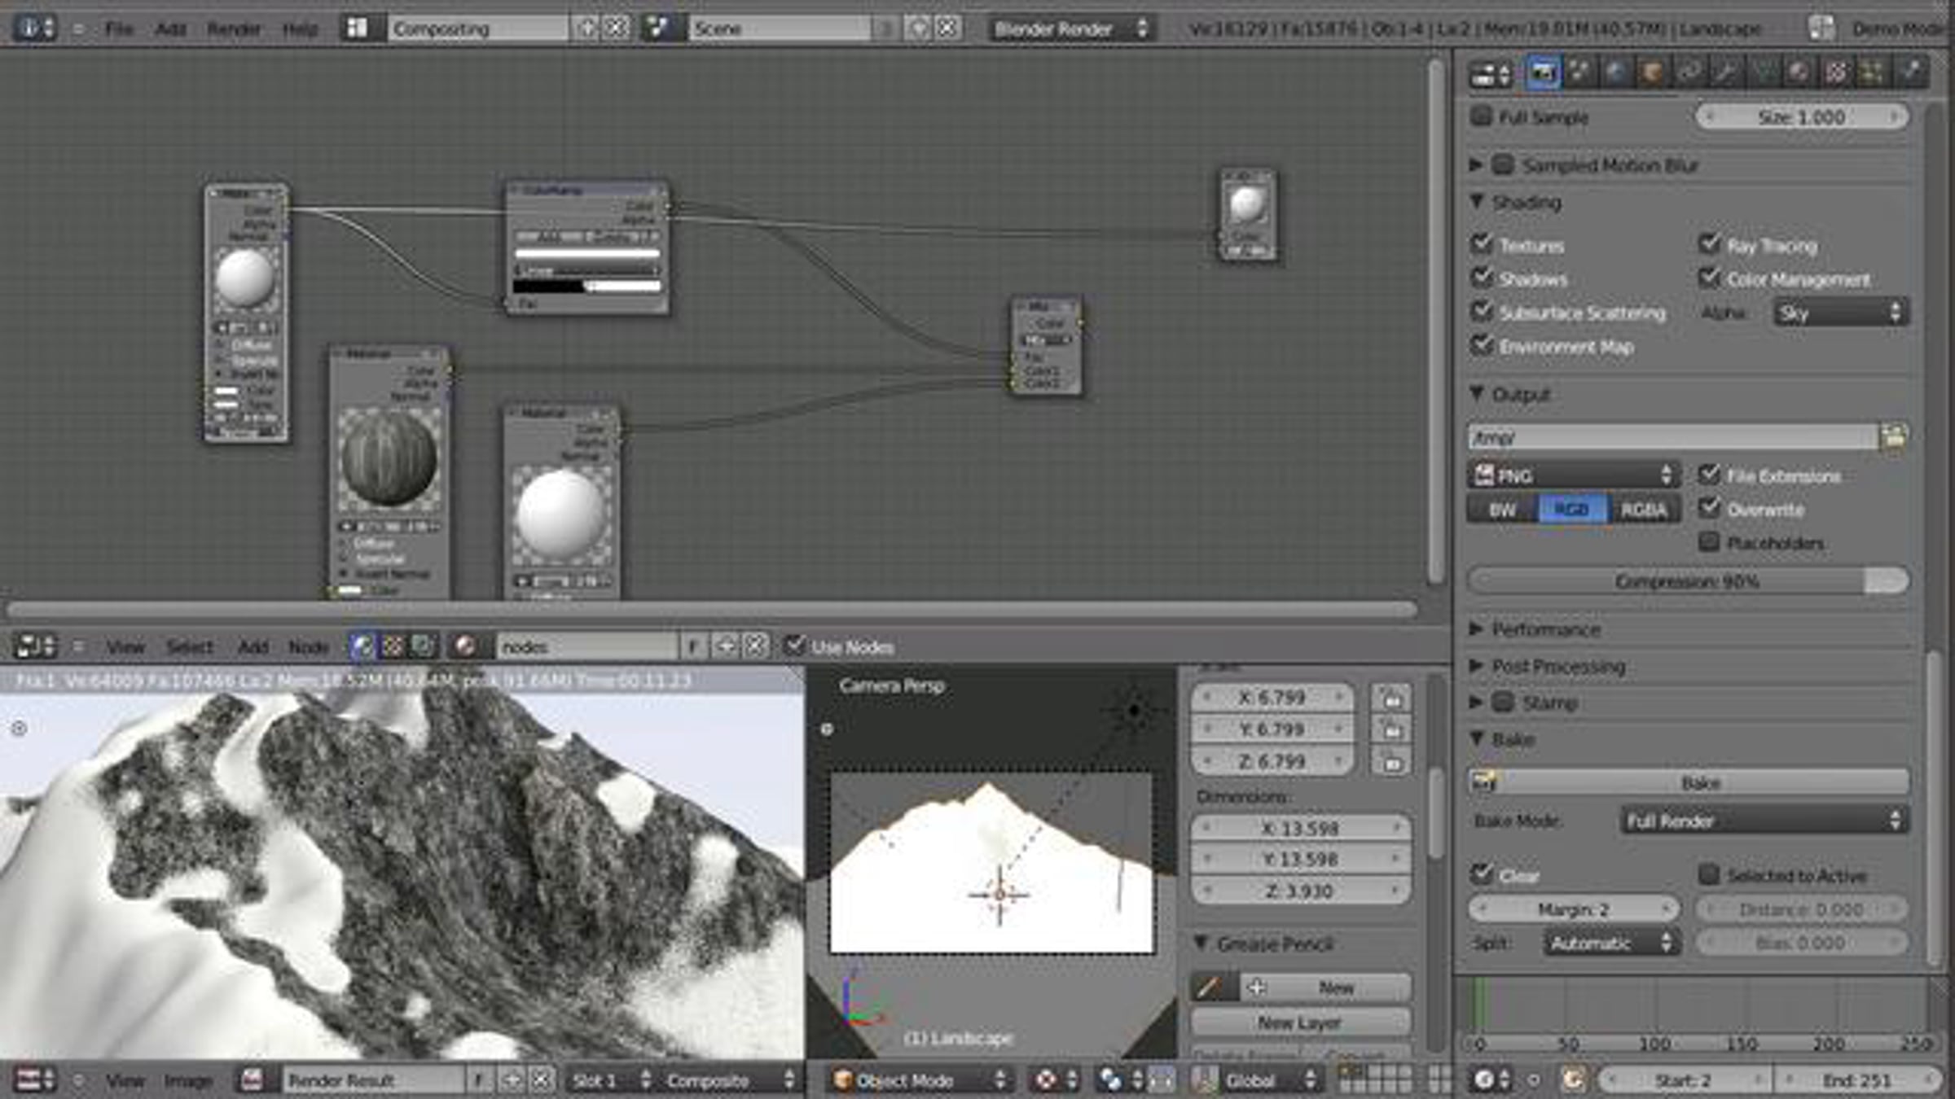
Task: Select the Material nodes tree type icon
Action: click(362, 646)
